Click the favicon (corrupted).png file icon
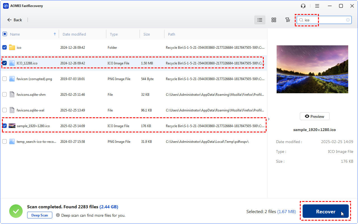 12,79
